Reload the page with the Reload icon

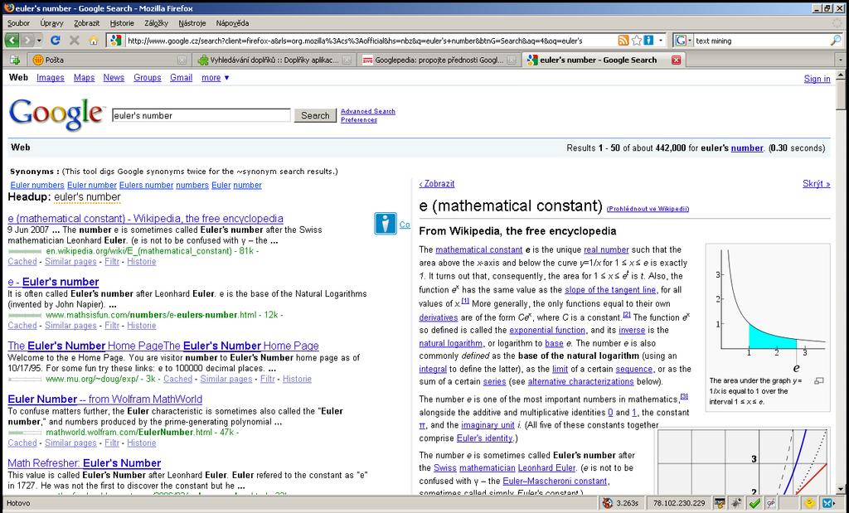pos(56,41)
